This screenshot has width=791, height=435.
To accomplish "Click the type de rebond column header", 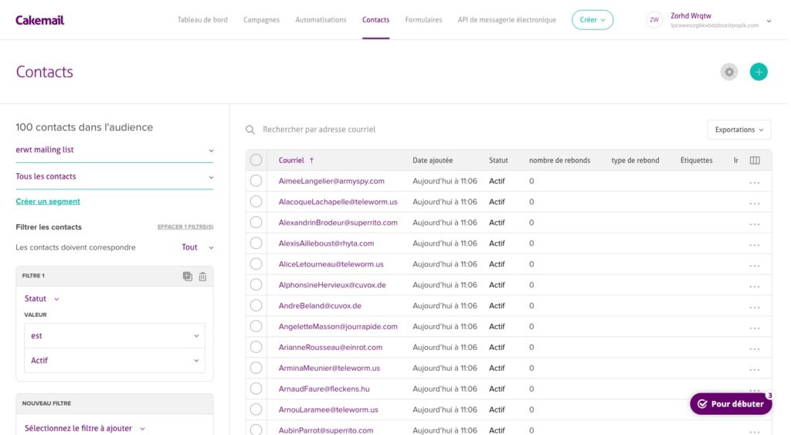I will (635, 161).
